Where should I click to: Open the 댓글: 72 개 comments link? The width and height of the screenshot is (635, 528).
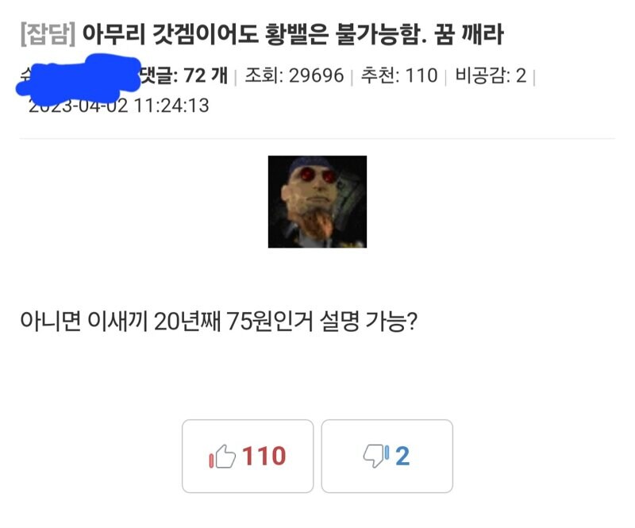tap(184, 75)
